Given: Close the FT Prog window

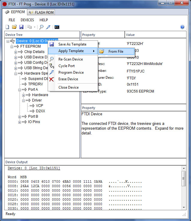Looking at the screenshot, I should tap(182, 3).
